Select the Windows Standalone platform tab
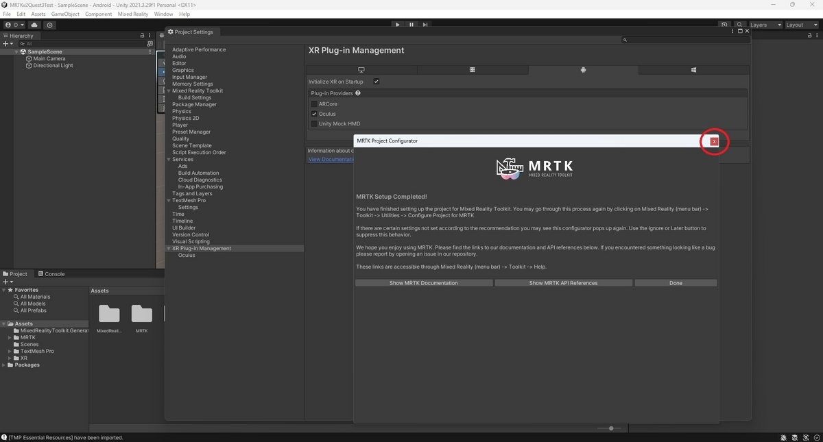 point(361,69)
